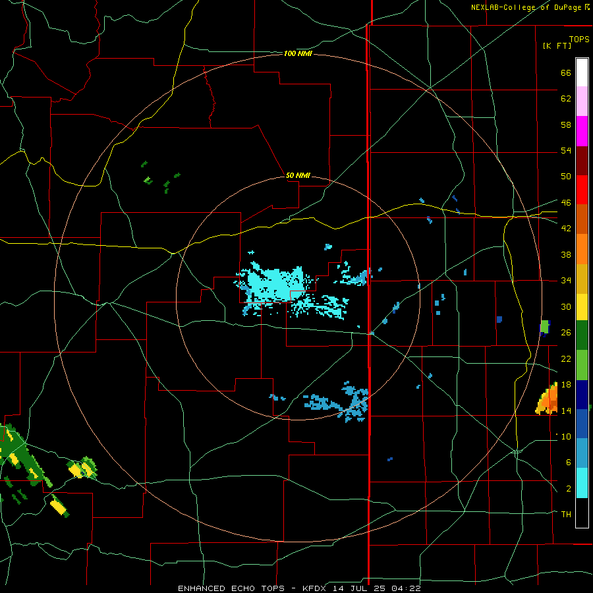
Task: Click the white swatch in the tops legend
Action: click(x=582, y=72)
